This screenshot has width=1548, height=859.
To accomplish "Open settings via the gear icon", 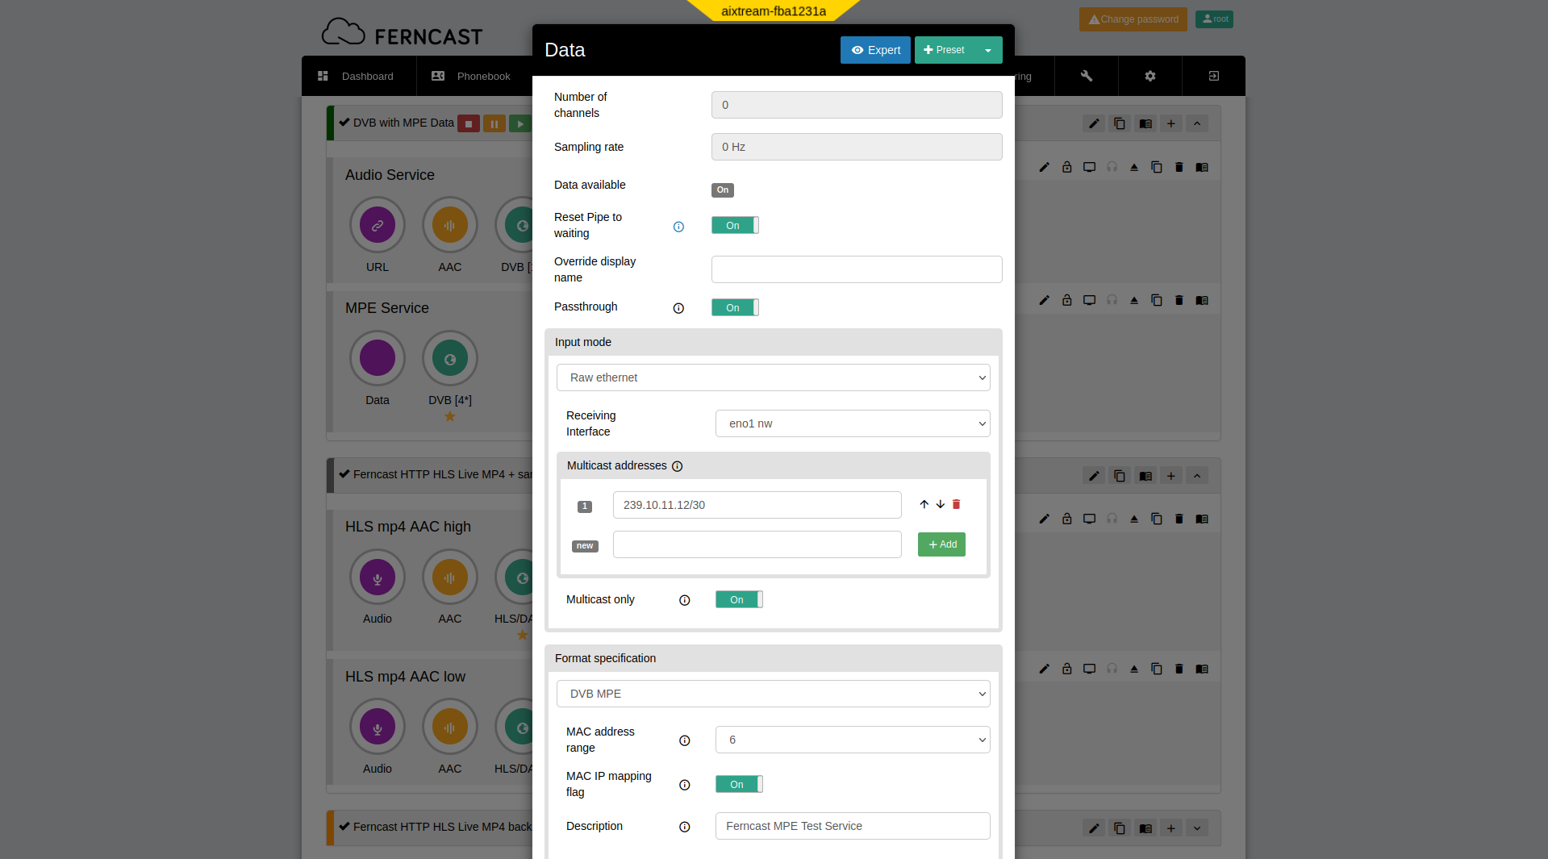I will [x=1150, y=75].
